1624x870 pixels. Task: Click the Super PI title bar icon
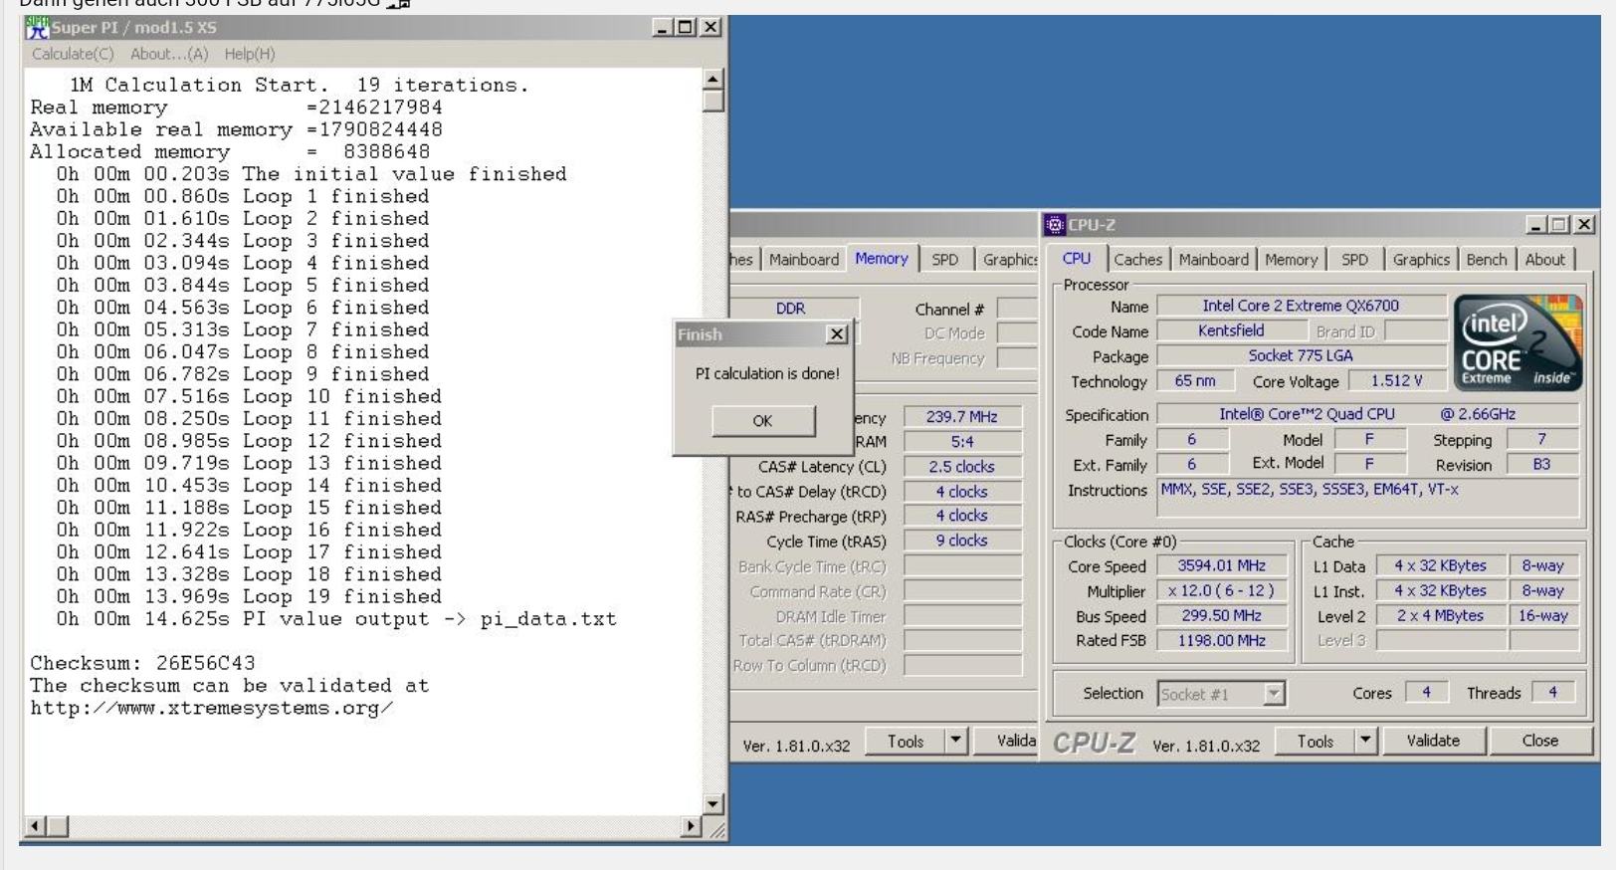pos(38,27)
